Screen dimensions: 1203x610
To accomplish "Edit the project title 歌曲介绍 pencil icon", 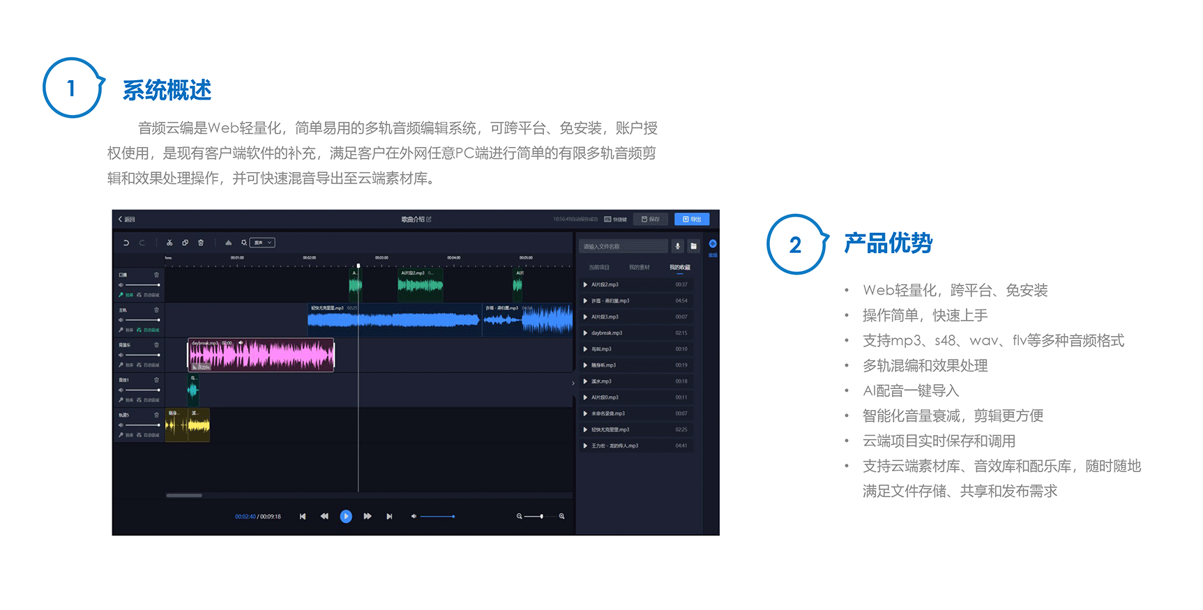I will click(429, 219).
